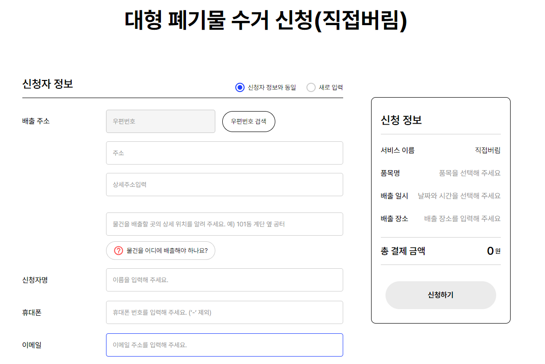545x364 pixels.
Task: Click the 우편번호 postal code field
Action: [x=160, y=121]
